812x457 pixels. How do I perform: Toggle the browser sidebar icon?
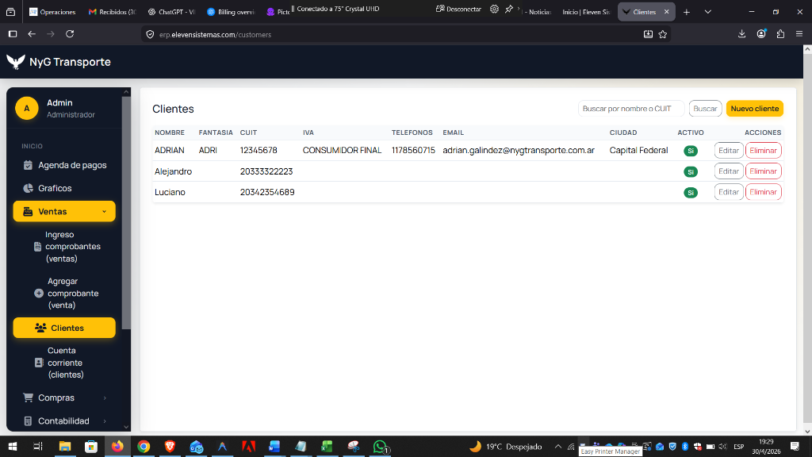point(13,34)
